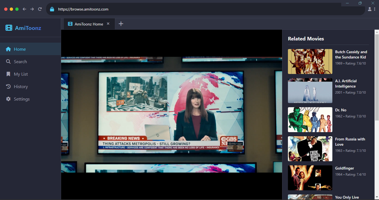Click '1969 • Rating: 7.6/10' text
Viewport: 379px width, 200px height.
pos(350,63)
